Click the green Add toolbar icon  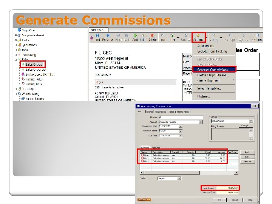(x=135, y=36)
